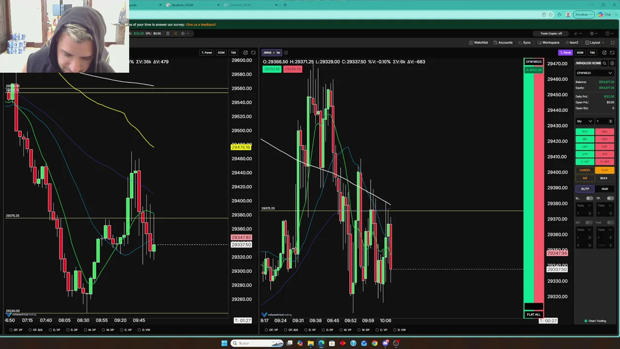Open the Layout dropdown

coord(594,43)
